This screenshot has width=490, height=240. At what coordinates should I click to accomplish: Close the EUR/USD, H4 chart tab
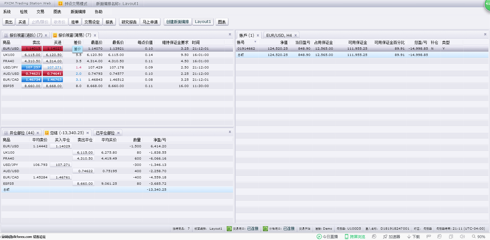295,35
